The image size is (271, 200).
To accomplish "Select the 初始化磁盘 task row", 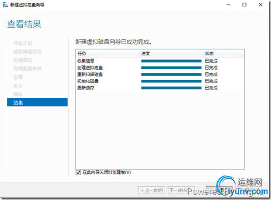I will point(160,81).
